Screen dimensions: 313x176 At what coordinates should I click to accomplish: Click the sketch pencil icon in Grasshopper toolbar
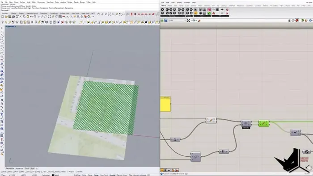[199, 21]
